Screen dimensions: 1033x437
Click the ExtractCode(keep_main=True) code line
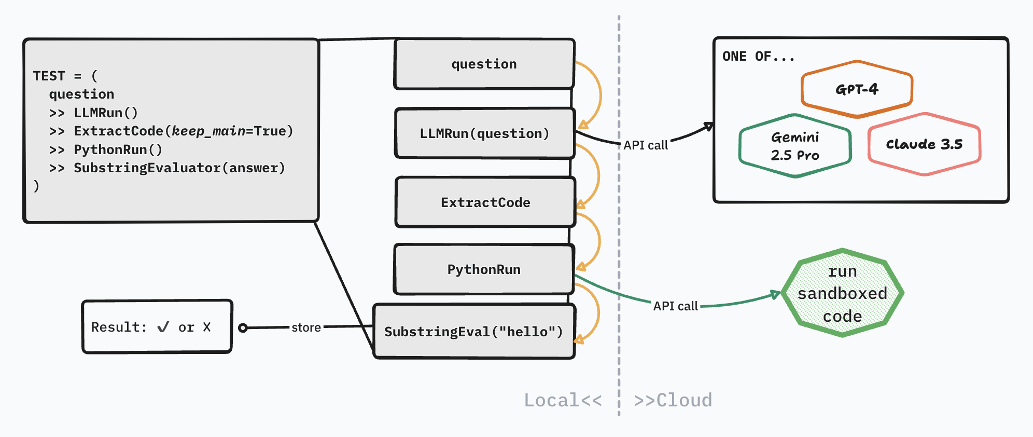171,131
